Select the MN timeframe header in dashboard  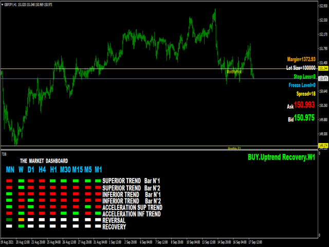pyautogui.click(x=10, y=169)
